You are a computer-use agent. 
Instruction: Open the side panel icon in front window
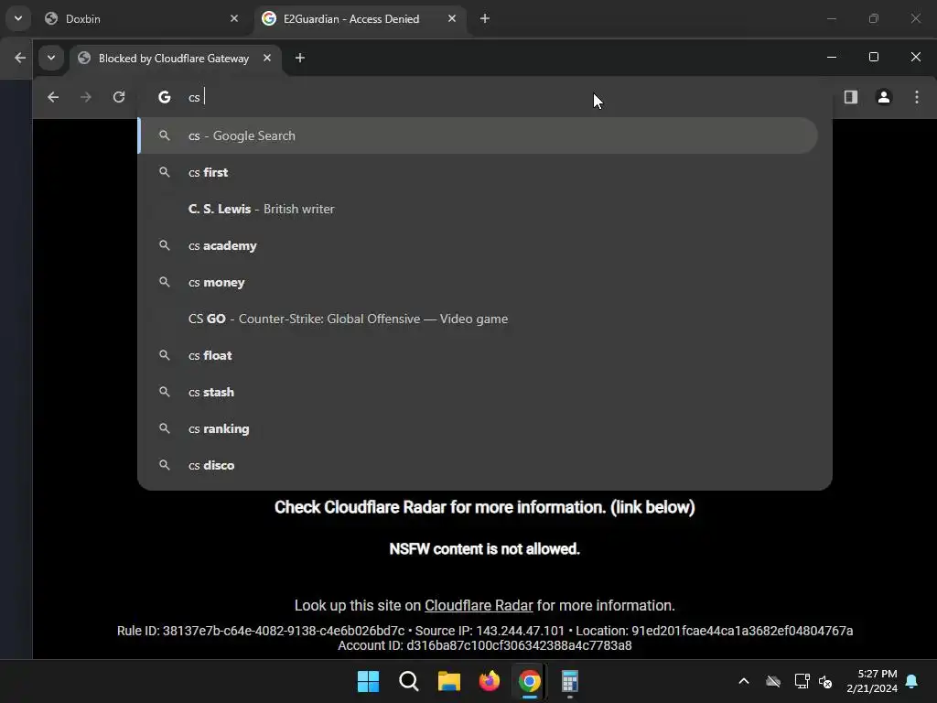[x=850, y=97]
